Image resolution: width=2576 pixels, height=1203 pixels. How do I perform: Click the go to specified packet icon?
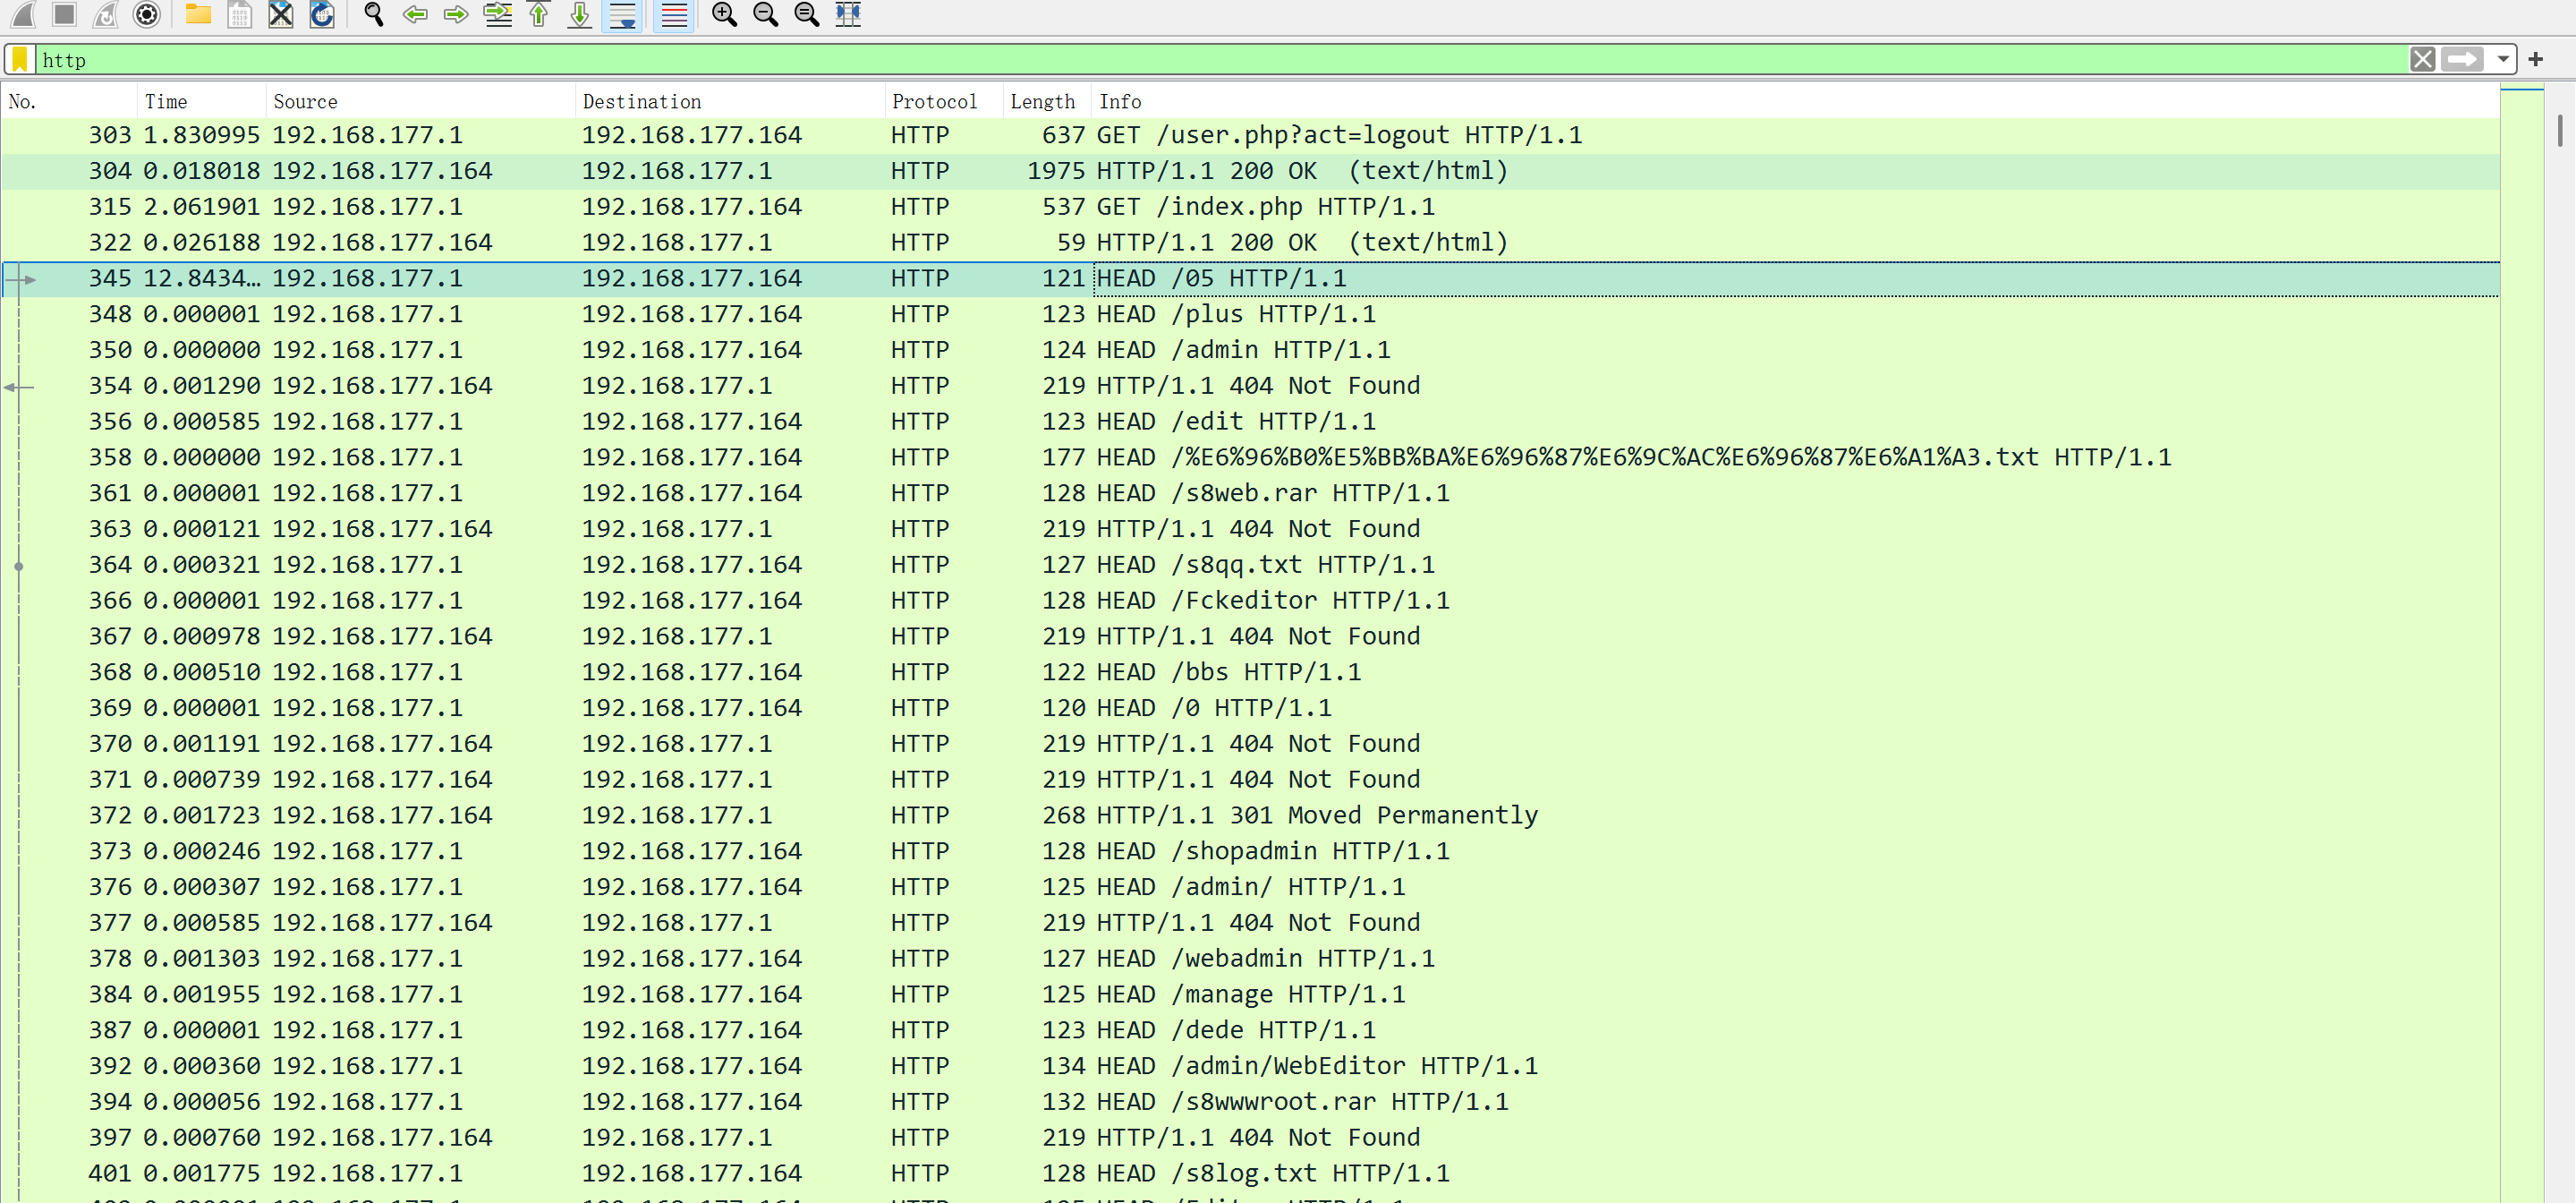tap(497, 14)
